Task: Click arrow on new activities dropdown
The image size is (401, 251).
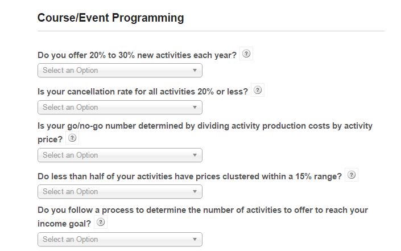Action: (195, 71)
